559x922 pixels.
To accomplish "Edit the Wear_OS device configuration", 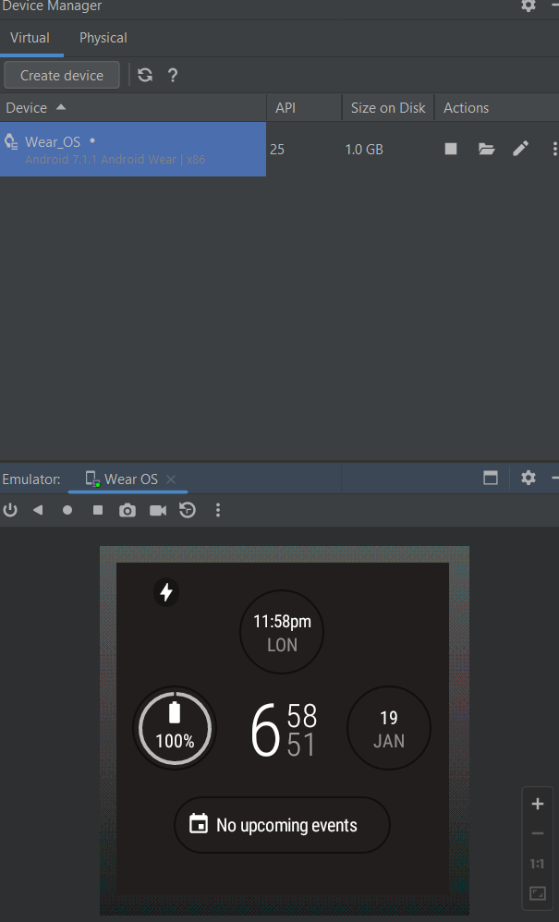I will [520, 149].
